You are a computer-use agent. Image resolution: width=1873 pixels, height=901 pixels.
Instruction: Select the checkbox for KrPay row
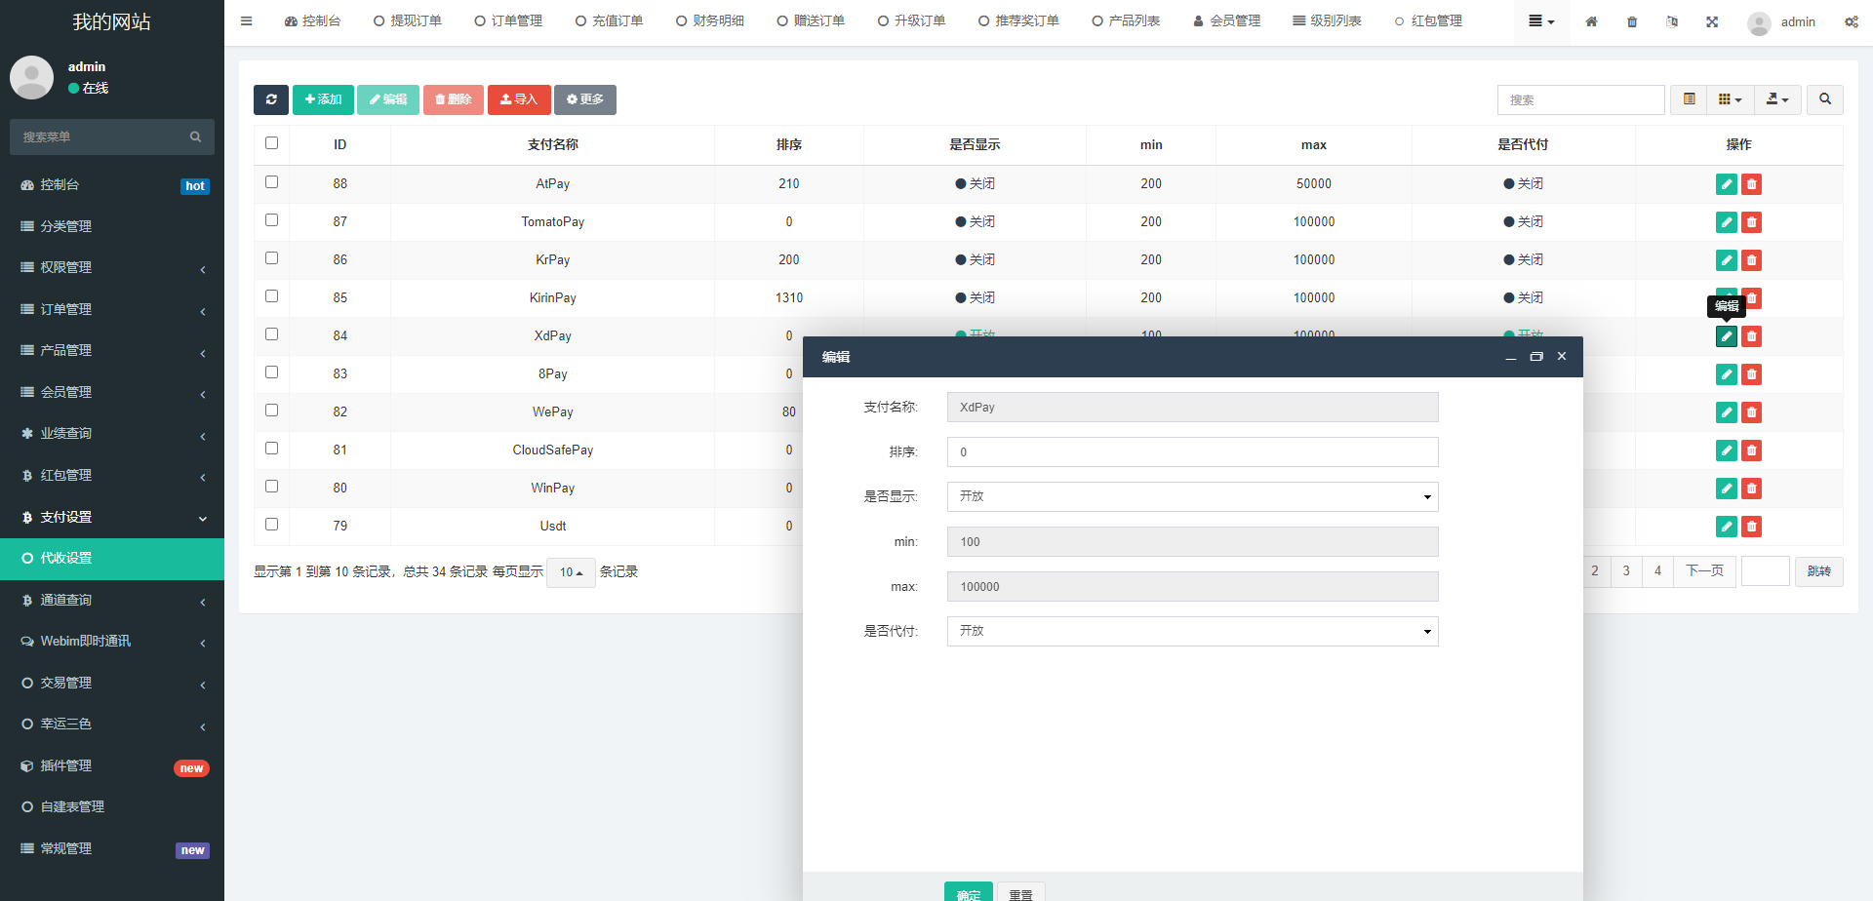click(272, 258)
